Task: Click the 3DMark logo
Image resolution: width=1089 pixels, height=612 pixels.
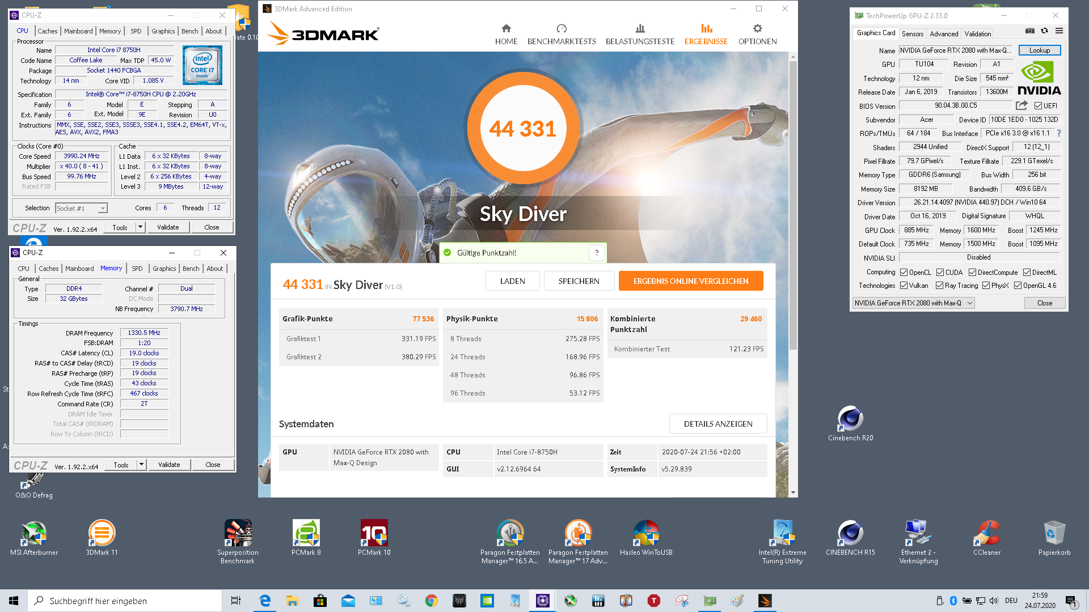Action: coord(323,33)
